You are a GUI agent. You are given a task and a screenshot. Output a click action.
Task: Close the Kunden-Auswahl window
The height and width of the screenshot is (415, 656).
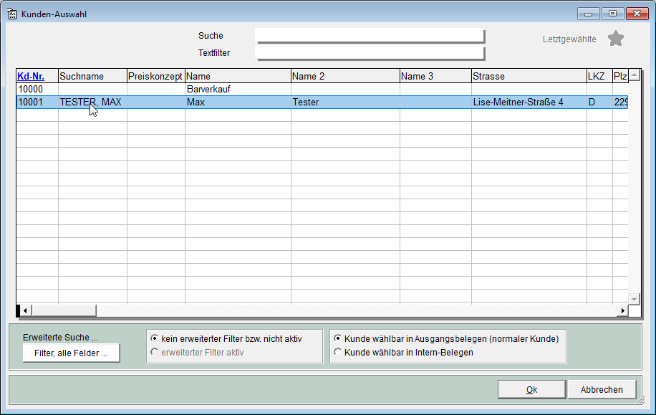[637, 14]
